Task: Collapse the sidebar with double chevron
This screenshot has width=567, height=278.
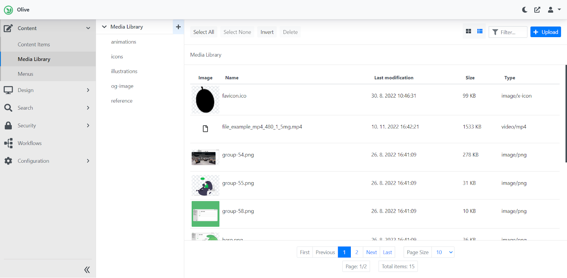Action: [87, 270]
